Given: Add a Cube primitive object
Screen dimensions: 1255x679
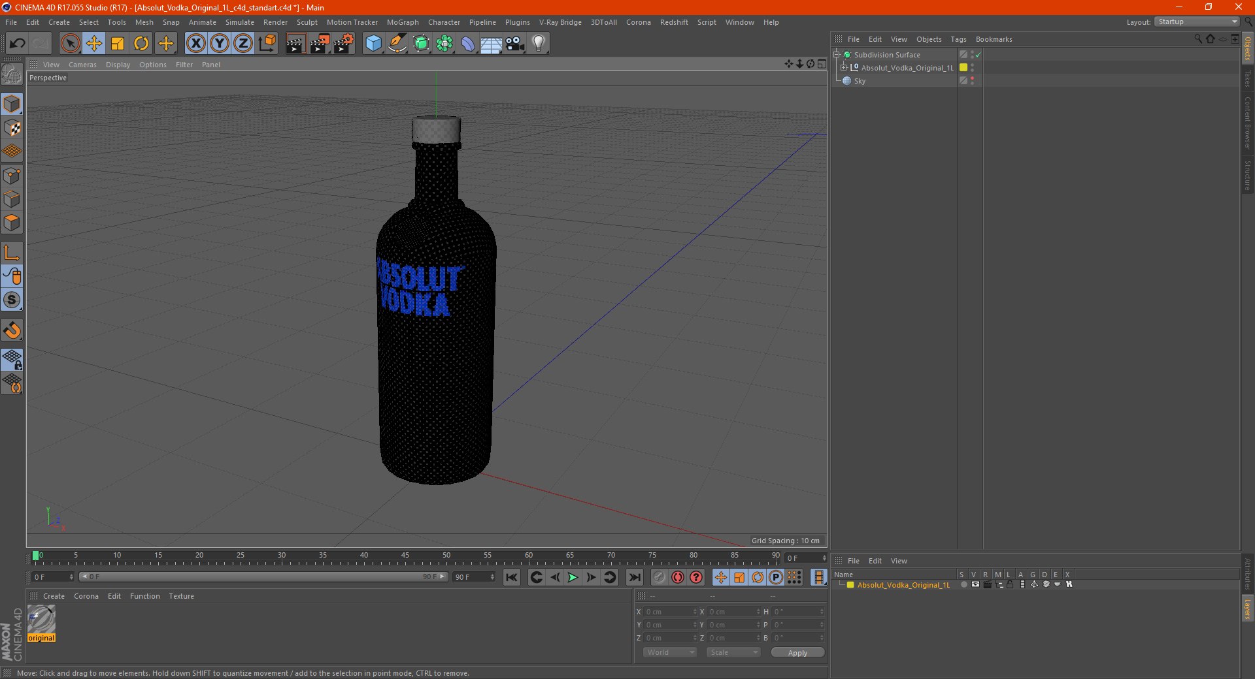Looking at the screenshot, I should [x=373, y=44].
